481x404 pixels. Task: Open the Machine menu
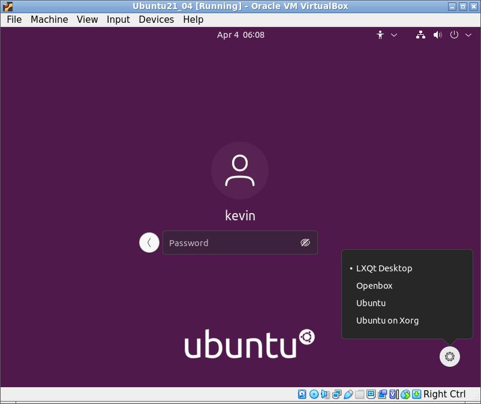pyautogui.click(x=49, y=19)
